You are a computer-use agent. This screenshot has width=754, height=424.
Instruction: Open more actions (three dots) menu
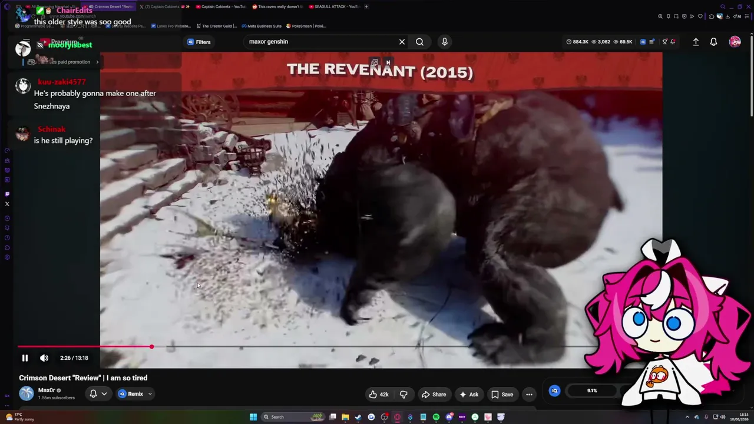529,395
